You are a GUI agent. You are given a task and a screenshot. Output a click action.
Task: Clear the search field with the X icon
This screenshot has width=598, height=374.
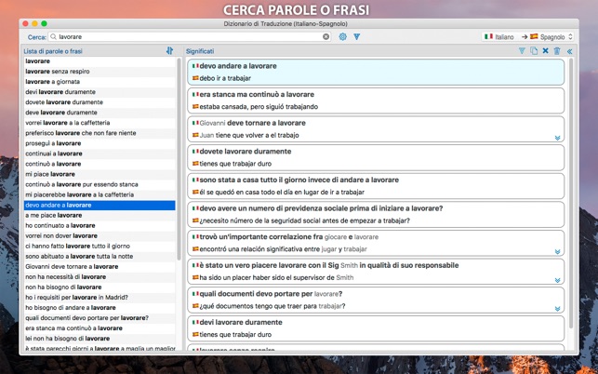point(326,36)
